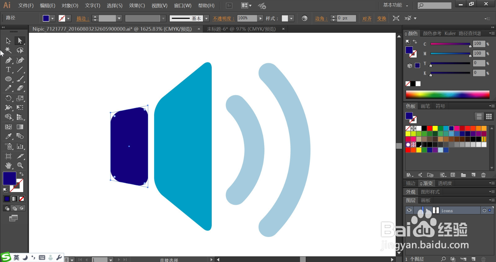Open the 基本功能 workspace dropdown
The height and width of the screenshot is (262, 496).
(x=396, y=5)
